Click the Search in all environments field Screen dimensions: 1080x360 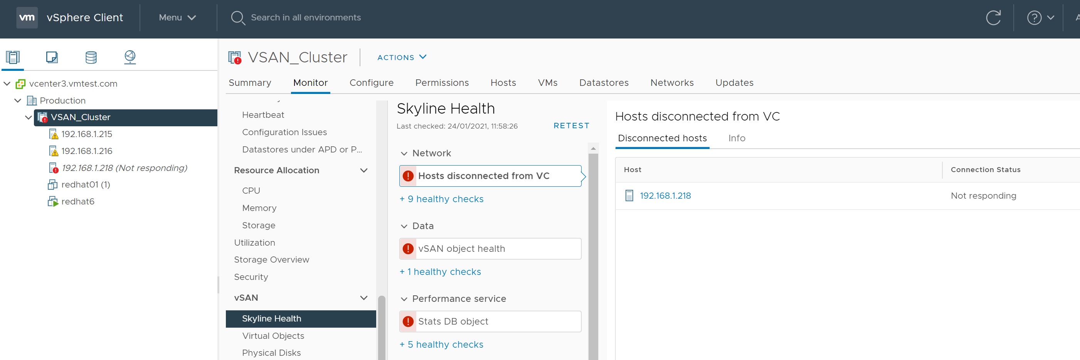click(306, 18)
